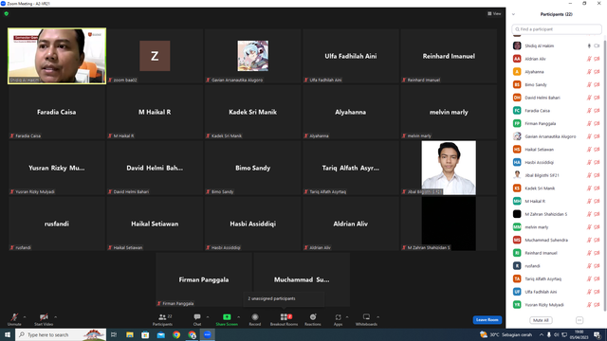The width and height of the screenshot is (607, 341).
Task: Collapse the Participants panel chevron
Action: (x=513, y=14)
